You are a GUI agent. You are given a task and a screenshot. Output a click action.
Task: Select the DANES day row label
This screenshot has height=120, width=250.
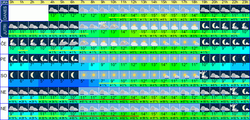(4, 13)
